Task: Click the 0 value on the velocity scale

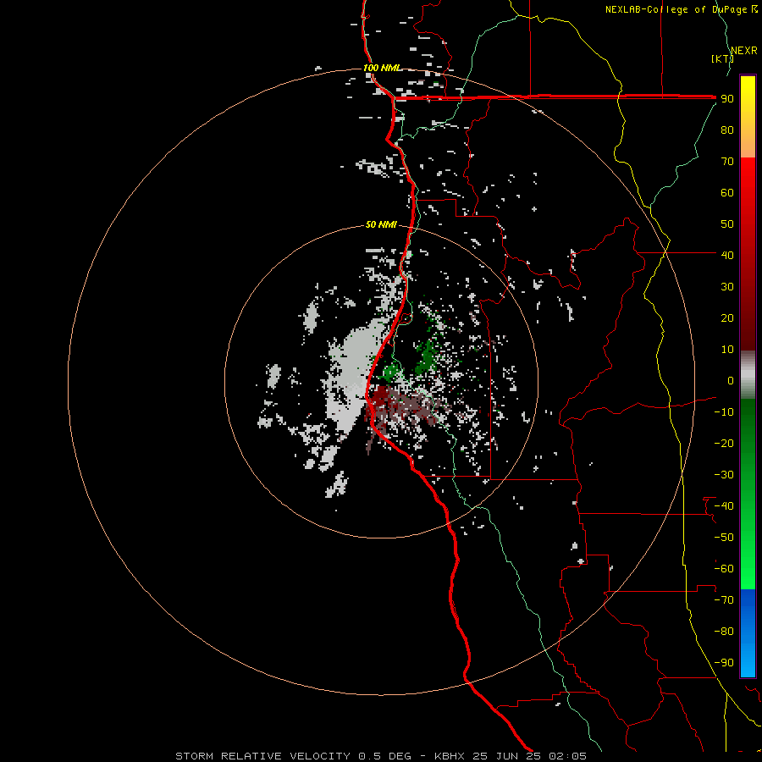Action: point(731,380)
